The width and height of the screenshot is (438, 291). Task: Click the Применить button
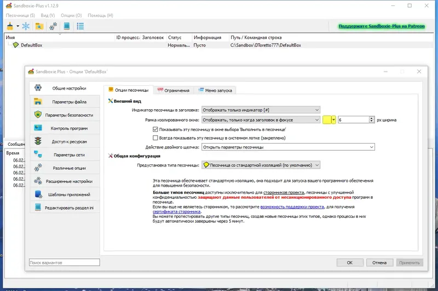410,262
